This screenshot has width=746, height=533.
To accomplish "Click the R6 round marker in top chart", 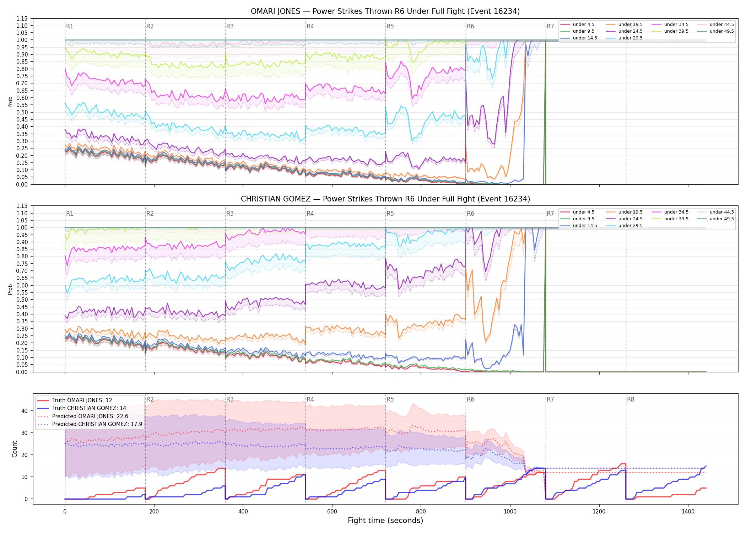I will (x=470, y=26).
